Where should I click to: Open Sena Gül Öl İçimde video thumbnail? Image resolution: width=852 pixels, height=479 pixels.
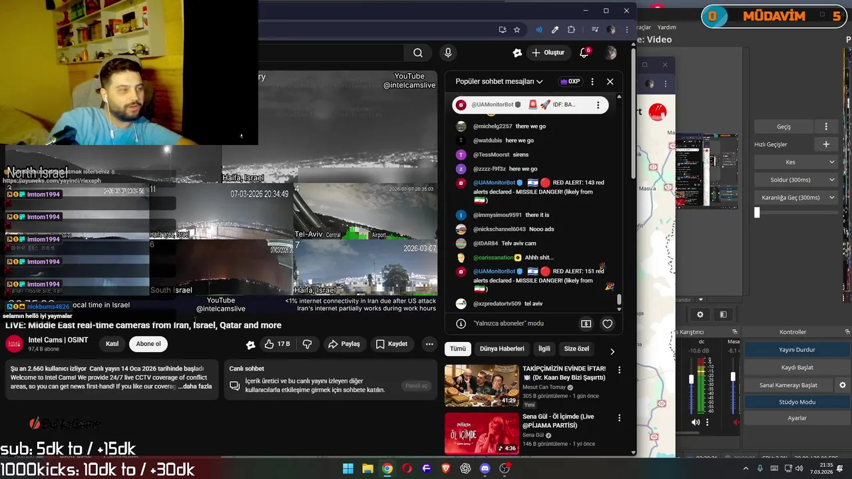[x=482, y=433]
